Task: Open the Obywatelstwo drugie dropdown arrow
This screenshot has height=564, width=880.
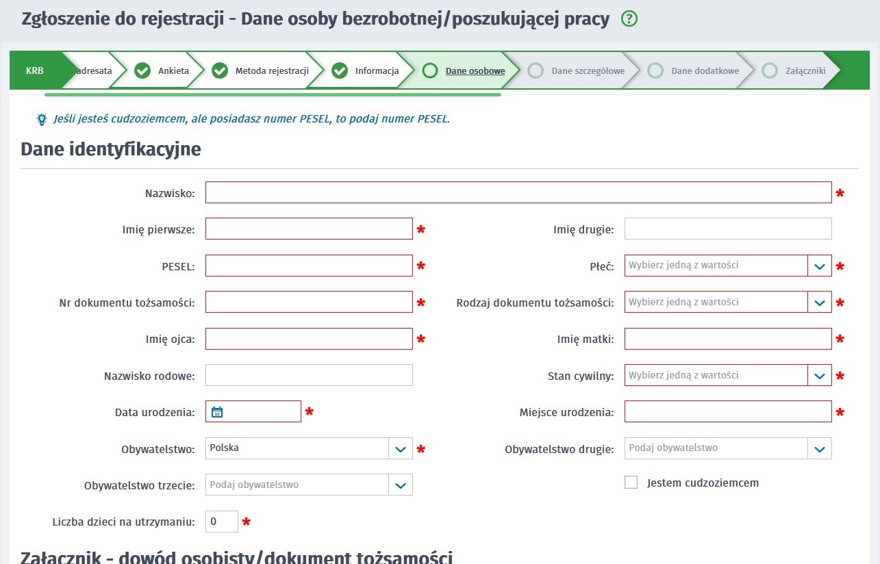Action: 820,448
